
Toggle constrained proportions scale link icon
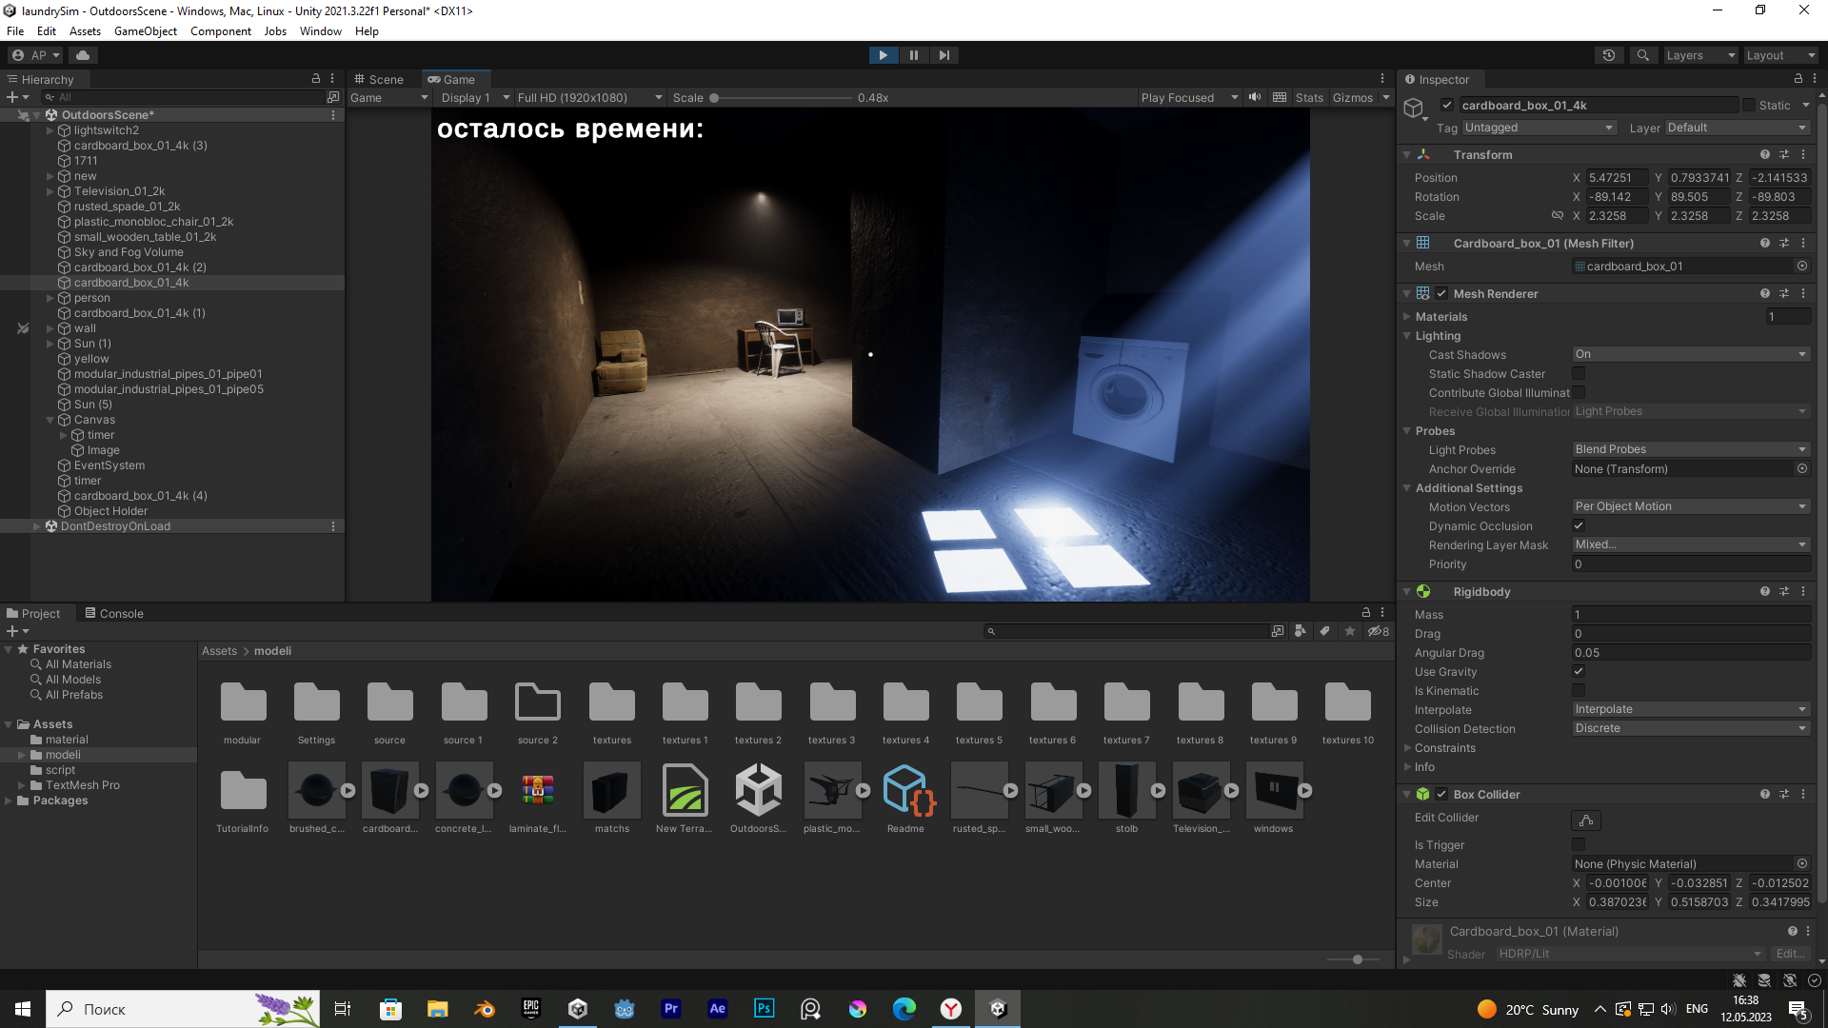click(x=1558, y=216)
